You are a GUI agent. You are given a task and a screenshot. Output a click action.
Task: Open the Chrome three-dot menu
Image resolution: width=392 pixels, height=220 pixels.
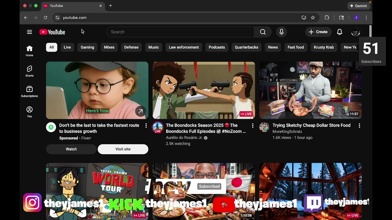coord(366,18)
